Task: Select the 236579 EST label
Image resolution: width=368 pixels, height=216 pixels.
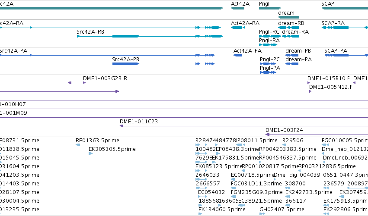Action: [334, 184]
